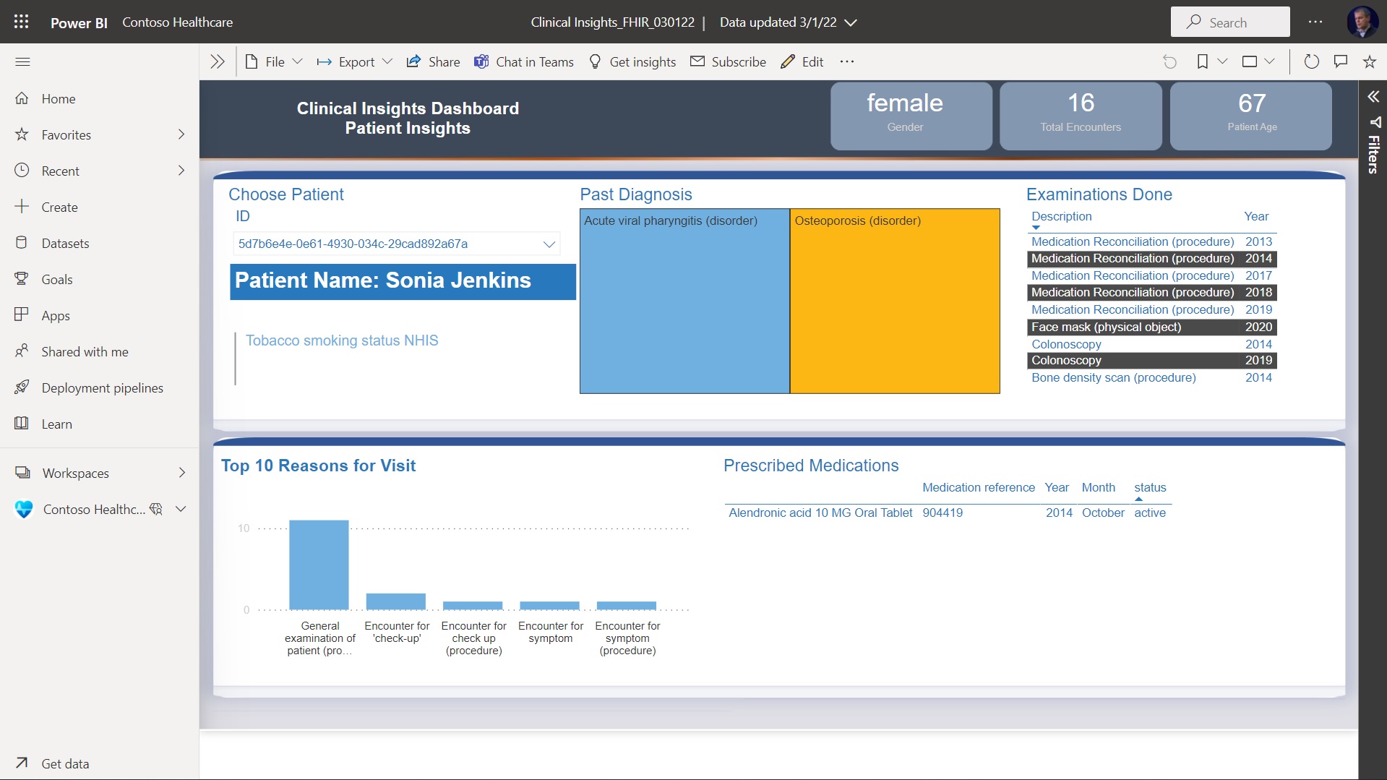The image size is (1387, 780).
Task: Expand the Recent flyout arrow
Action: tap(181, 171)
